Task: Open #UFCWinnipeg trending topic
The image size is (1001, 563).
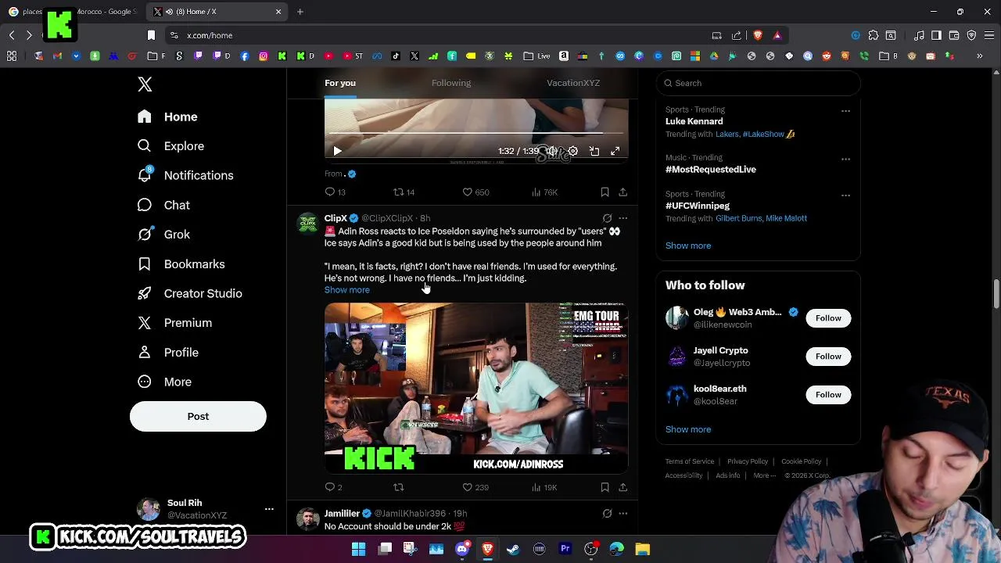Action: 698,206
